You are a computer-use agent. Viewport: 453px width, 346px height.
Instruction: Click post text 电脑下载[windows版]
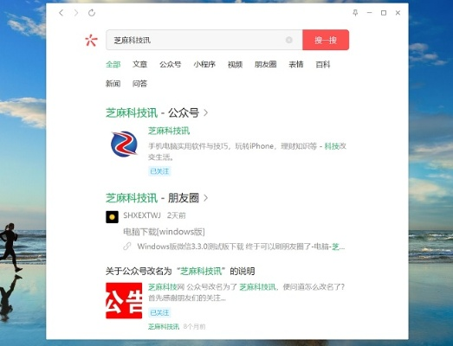tap(164, 232)
